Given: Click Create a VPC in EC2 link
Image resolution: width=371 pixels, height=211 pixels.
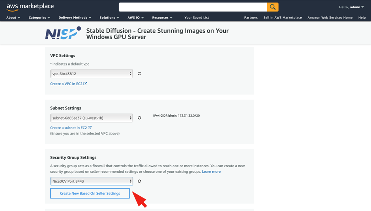Looking at the screenshot, I should (x=69, y=84).
